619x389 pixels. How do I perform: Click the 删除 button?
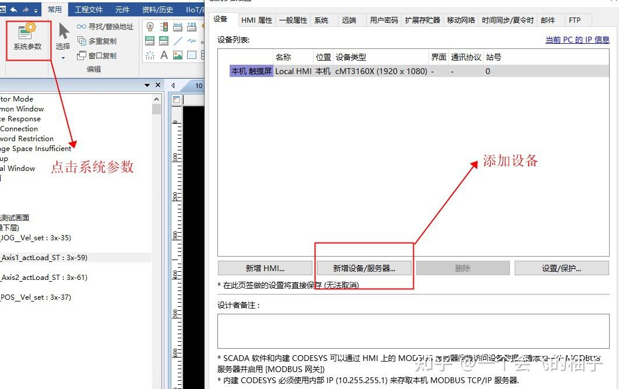tap(463, 268)
